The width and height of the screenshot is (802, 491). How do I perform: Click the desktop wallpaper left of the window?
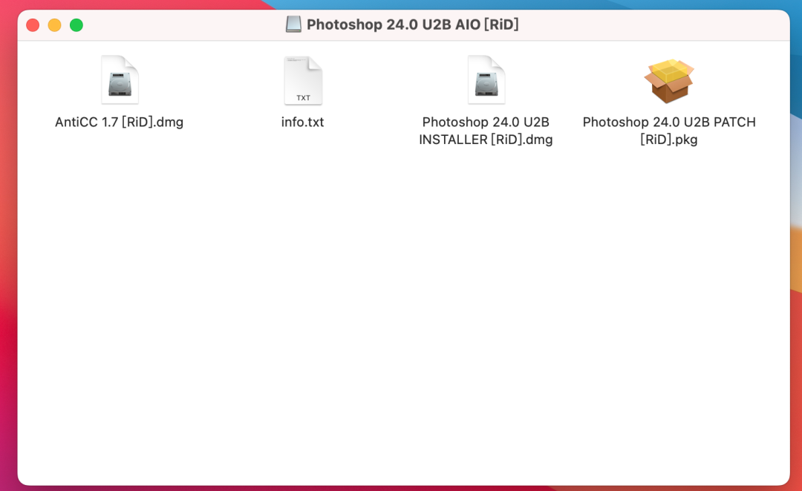tap(8, 256)
